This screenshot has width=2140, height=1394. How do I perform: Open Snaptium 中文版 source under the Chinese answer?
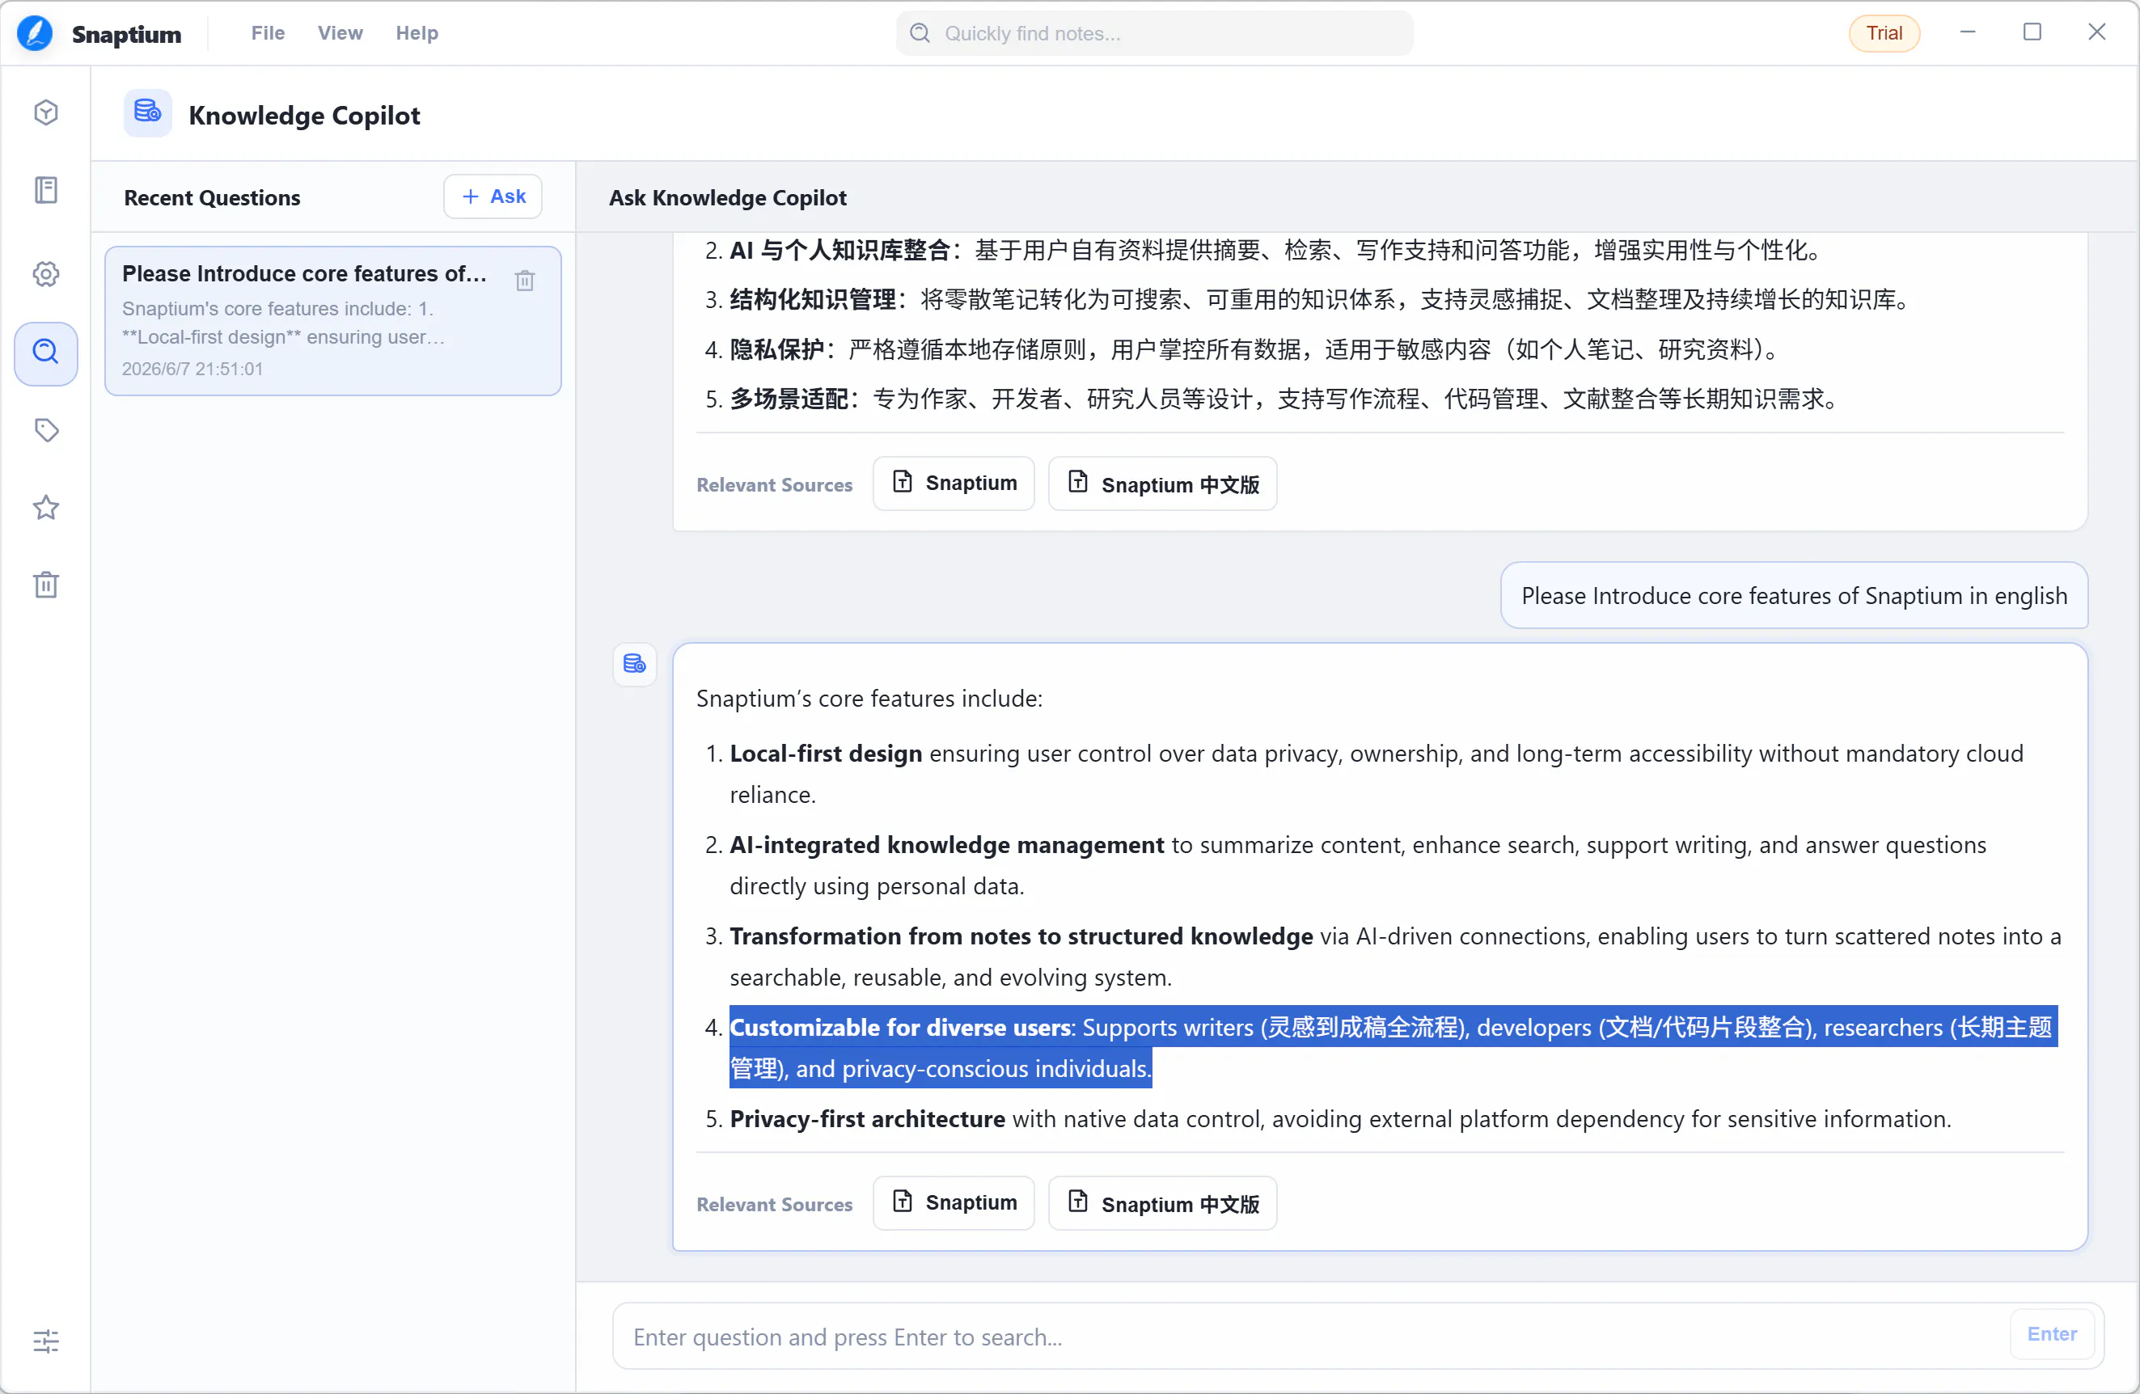(x=1163, y=483)
